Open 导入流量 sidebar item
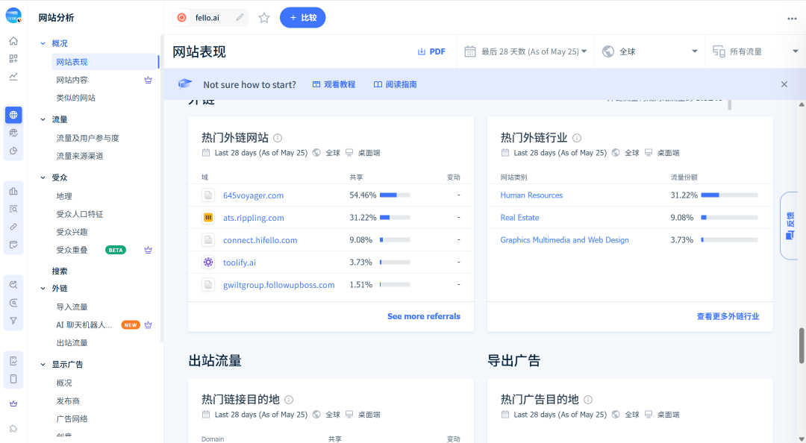Image resolution: width=806 pixels, height=443 pixels. point(72,307)
